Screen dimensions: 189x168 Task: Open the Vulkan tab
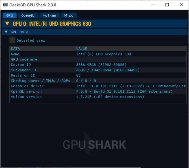coord(49,15)
